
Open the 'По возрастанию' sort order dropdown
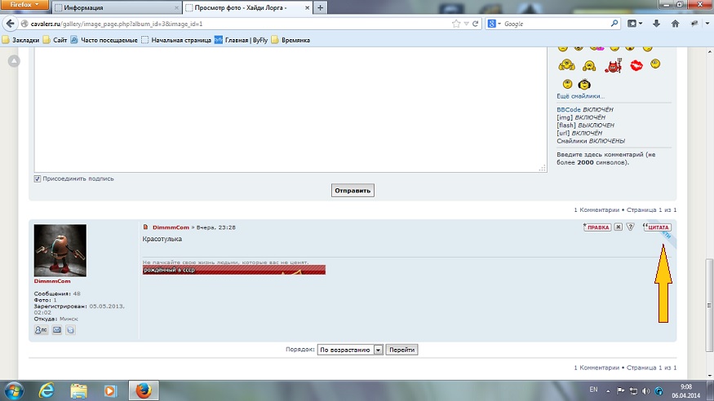[x=350, y=350]
